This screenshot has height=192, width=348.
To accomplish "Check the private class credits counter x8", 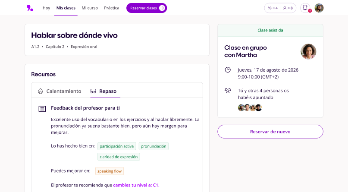I will (288, 8).
